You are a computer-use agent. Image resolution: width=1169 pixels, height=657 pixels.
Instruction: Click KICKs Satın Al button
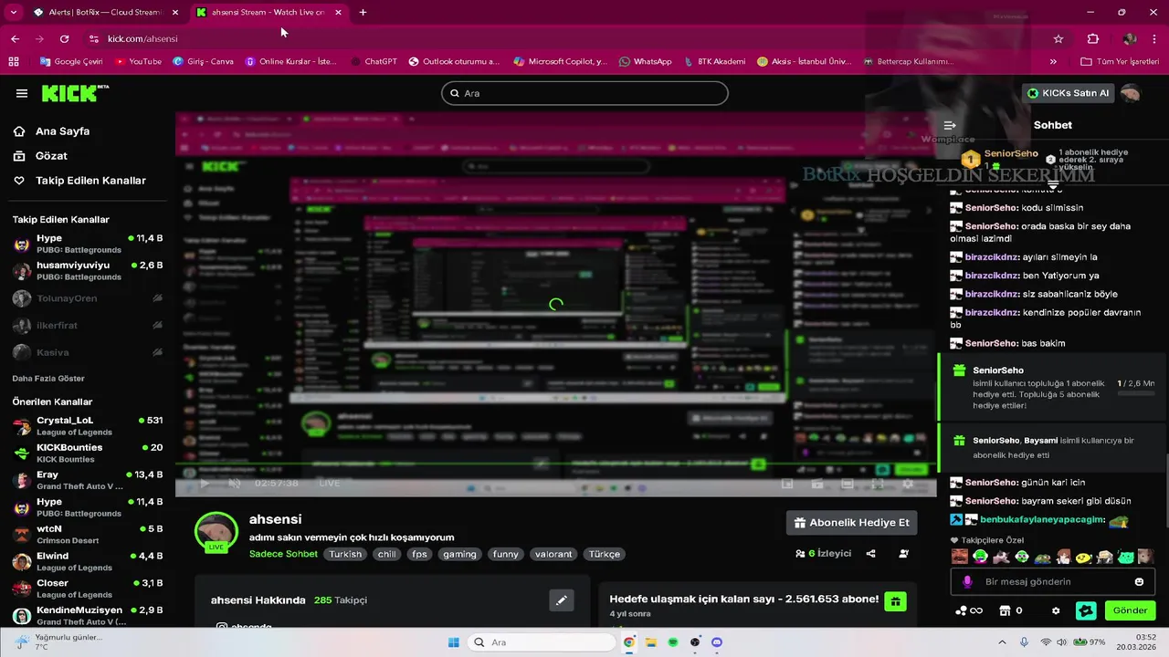click(1068, 93)
